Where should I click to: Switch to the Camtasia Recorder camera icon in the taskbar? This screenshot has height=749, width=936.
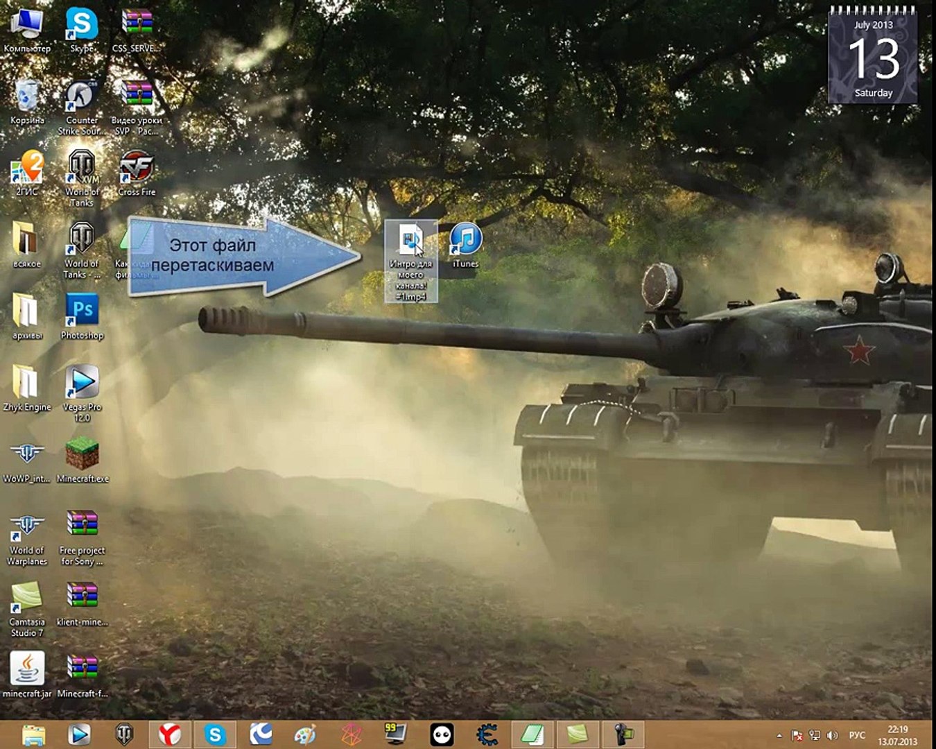pos(623,734)
